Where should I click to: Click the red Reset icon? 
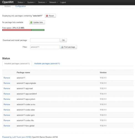click(47, 16)
